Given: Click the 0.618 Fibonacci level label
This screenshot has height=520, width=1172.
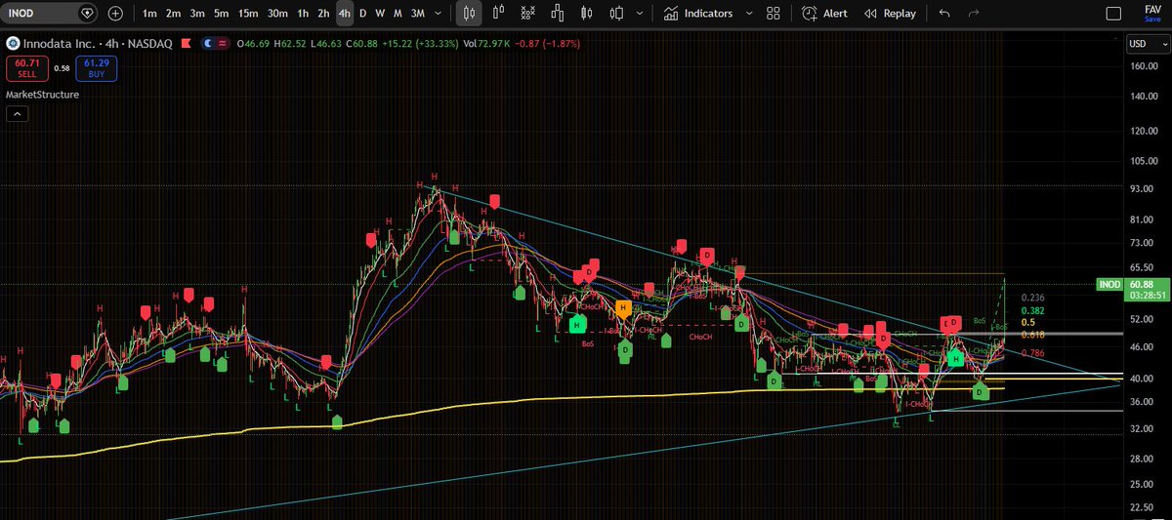Looking at the screenshot, I should pyautogui.click(x=1032, y=334).
